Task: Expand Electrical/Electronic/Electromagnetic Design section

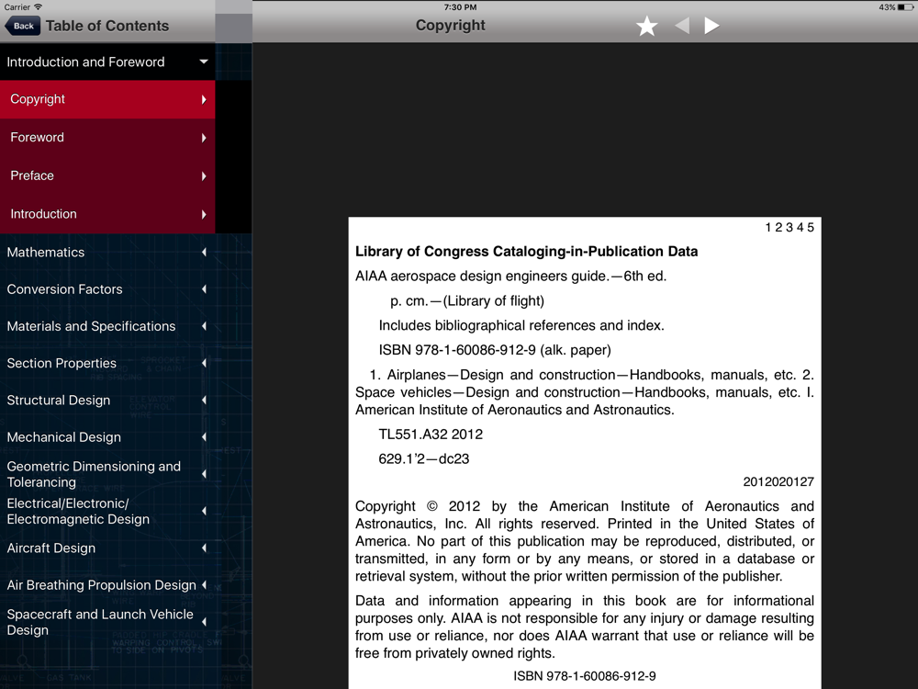Action: click(x=107, y=511)
